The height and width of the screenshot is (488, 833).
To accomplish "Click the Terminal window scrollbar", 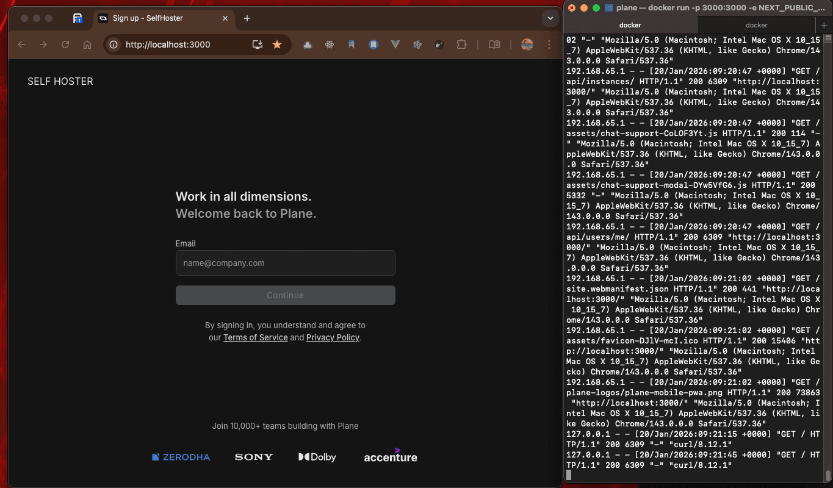I will tap(828, 475).
